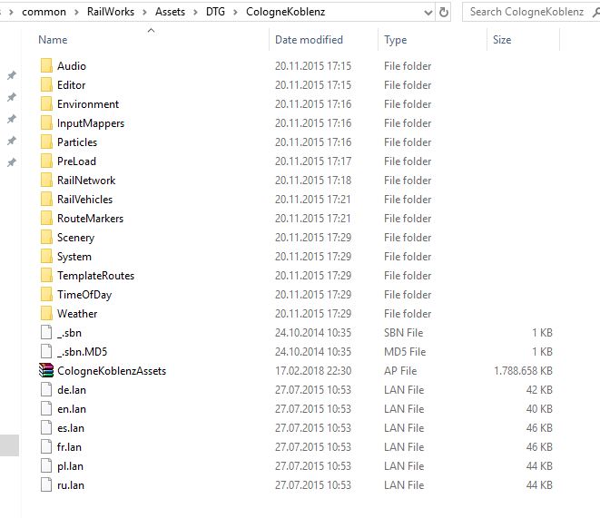Screen dimensions: 600x518
Task: Click MD5 File type cell
Action: tap(405, 352)
